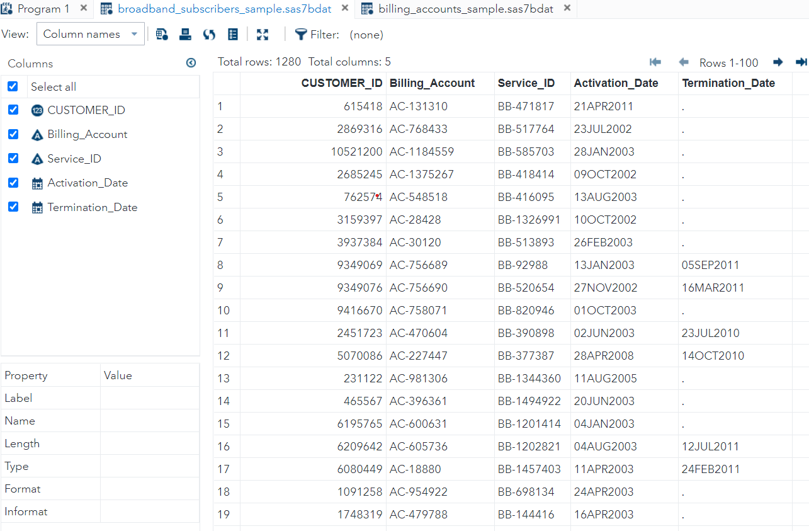Screen dimensions: 809x531
Task: Toggle the Select all checkbox
Action: 13,86
